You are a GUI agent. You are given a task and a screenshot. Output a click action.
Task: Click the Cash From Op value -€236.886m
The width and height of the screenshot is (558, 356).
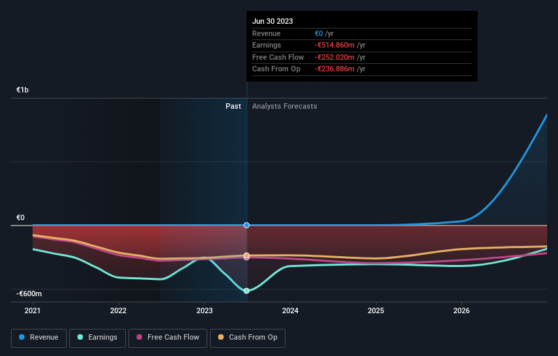tap(334, 69)
